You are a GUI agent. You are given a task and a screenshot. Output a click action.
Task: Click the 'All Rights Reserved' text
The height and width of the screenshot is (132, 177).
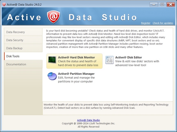coord(88,127)
